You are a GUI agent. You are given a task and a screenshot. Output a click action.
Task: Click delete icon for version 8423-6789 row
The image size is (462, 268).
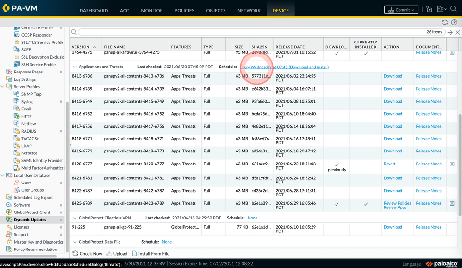point(452,203)
